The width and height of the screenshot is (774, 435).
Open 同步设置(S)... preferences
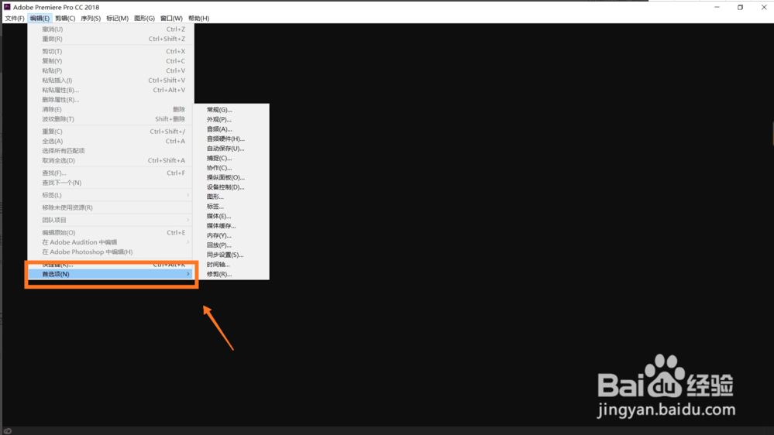tap(231, 255)
